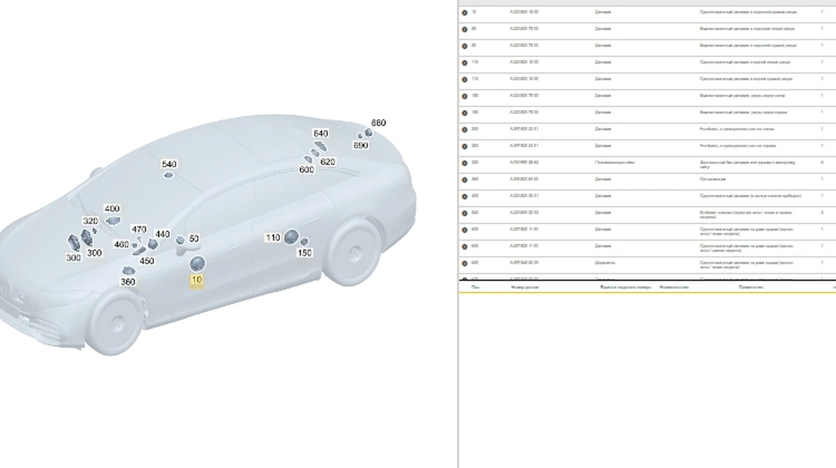Click info icon for position 320 row

[x=465, y=163]
